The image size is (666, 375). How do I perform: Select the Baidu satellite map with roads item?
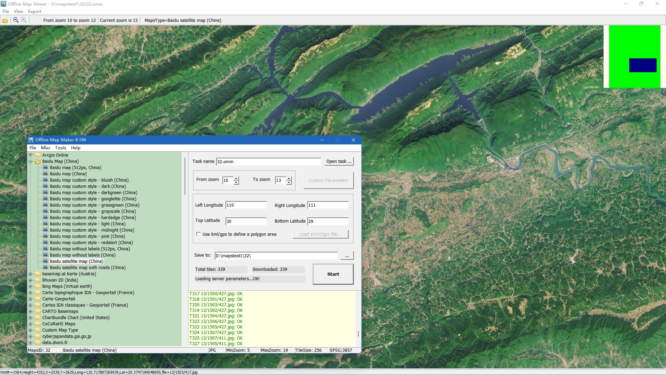[x=87, y=268]
